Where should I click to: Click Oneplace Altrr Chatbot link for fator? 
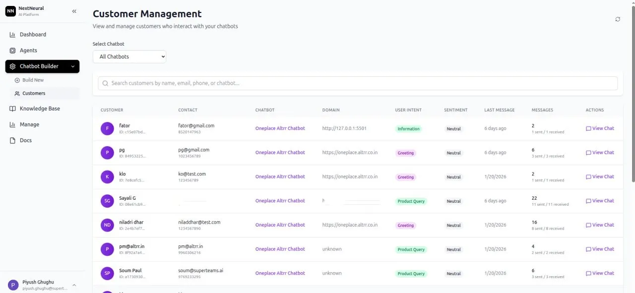click(280, 128)
